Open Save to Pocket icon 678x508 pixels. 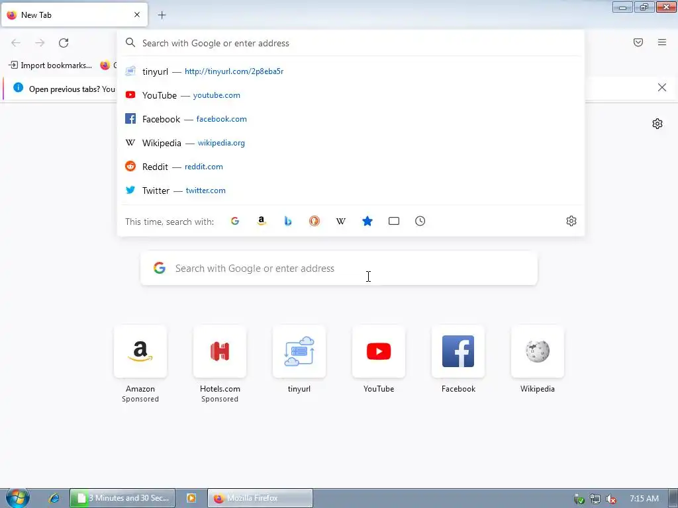(x=638, y=42)
